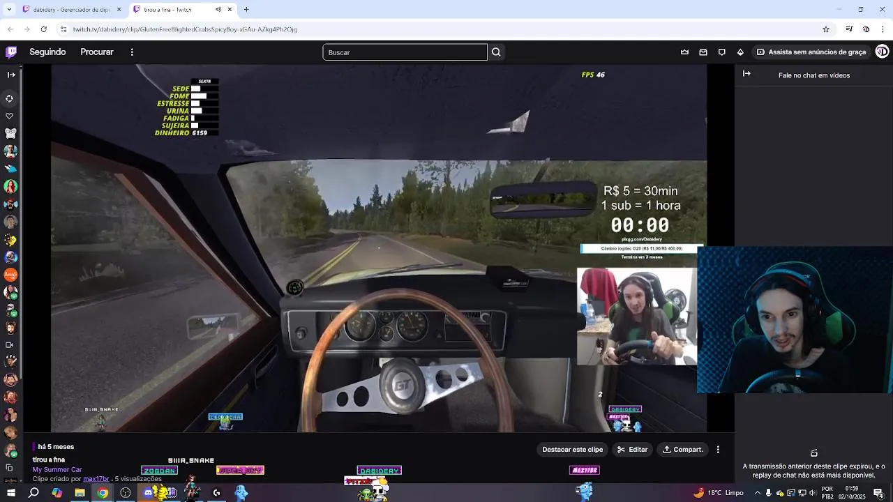Open the Twitch home logo

pos(11,52)
